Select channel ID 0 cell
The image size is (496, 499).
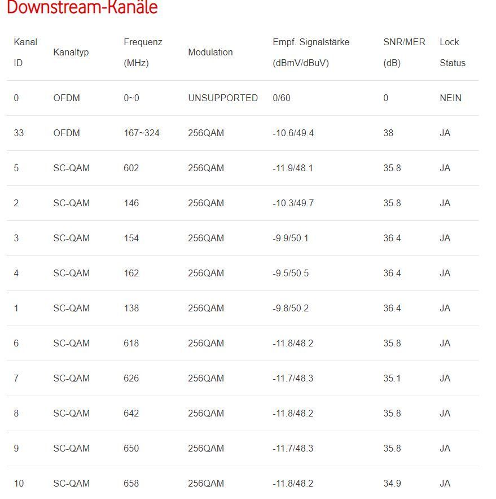(x=16, y=98)
